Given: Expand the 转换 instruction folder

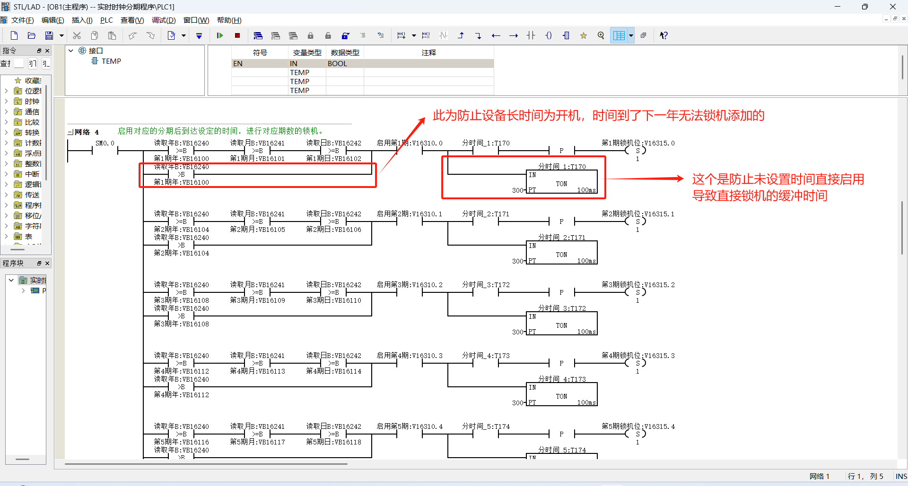Looking at the screenshot, I should click(6, 133).
